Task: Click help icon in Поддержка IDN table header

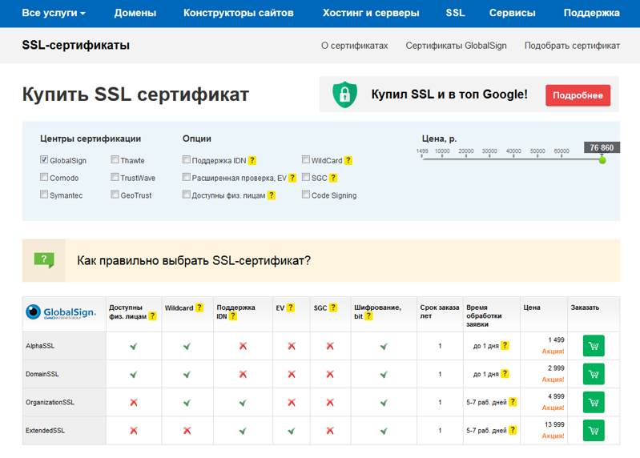Action: coord(232,316)
